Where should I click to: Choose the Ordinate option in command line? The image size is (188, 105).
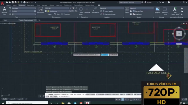tap(116, 94)
